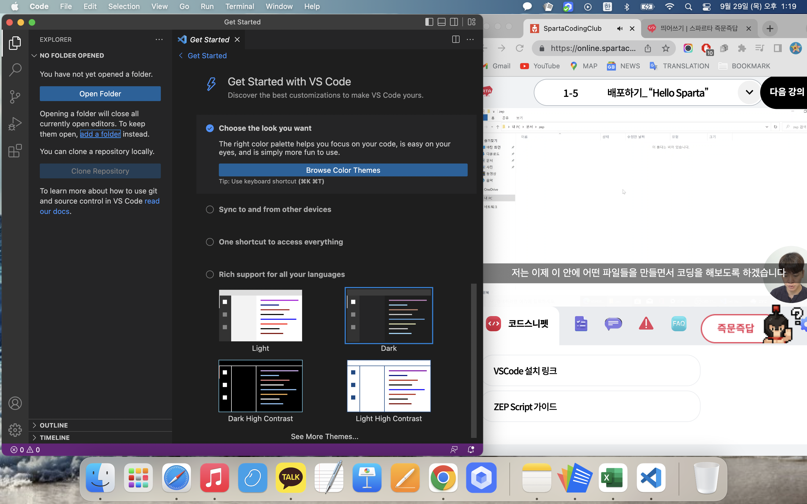
Task: Open editor More Actions ellipsis menu
Action: coord(470,39)
